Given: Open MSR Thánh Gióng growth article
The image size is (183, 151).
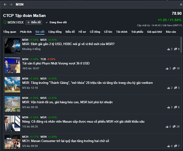Looking at the screenshot, I should coord(88,83).
